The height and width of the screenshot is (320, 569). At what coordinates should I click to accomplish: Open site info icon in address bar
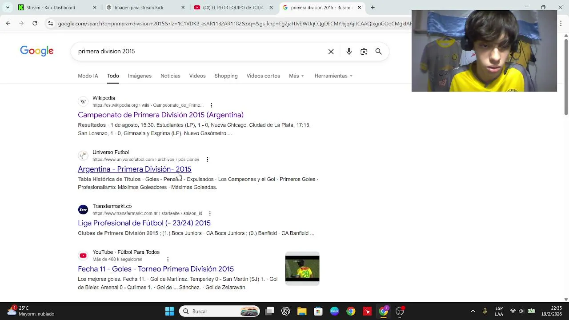pos(50,23)
